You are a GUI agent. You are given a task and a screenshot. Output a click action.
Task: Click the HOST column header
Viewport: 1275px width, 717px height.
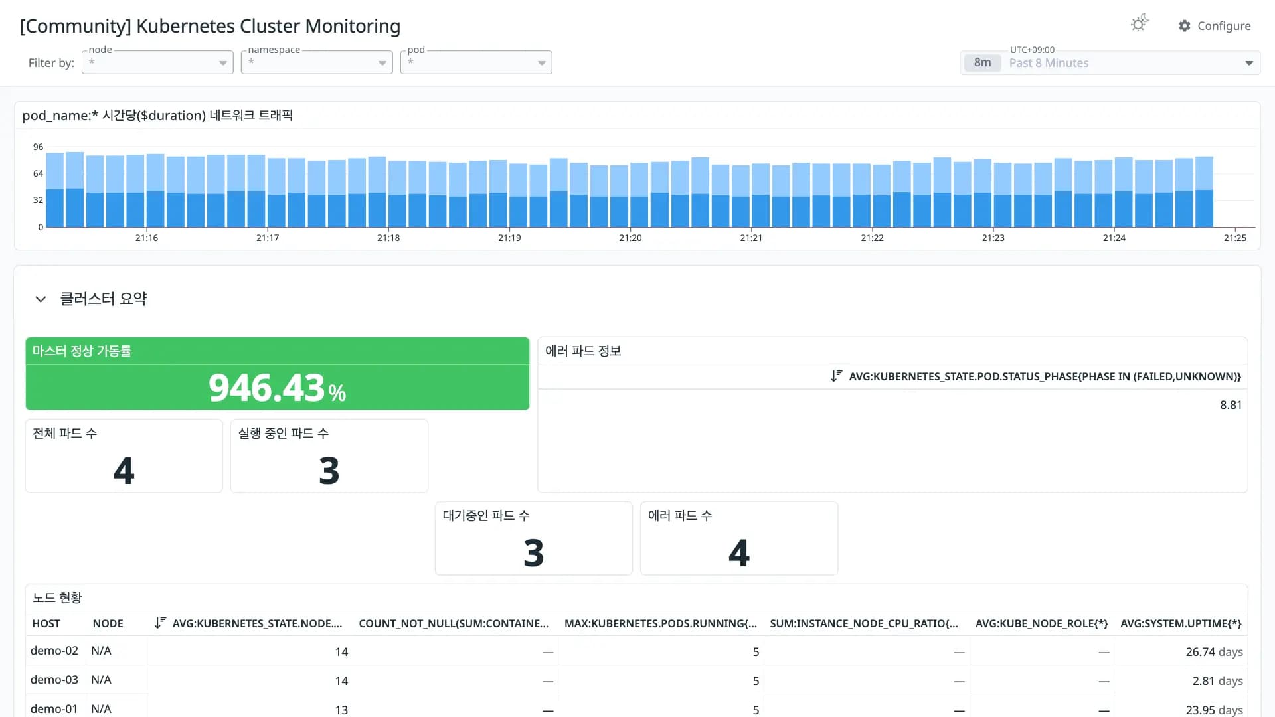pos(46,623)
